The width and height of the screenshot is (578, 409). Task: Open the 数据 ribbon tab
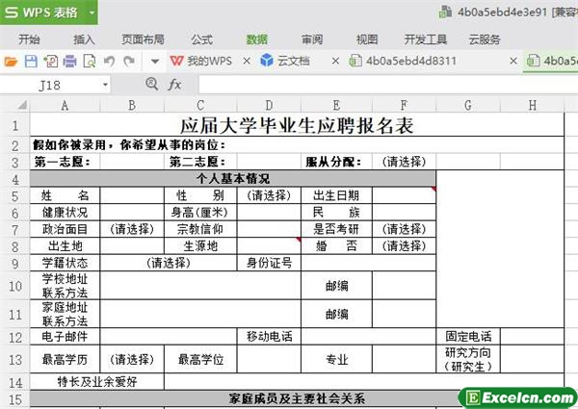pyautogui.click(x=257, y=39)
